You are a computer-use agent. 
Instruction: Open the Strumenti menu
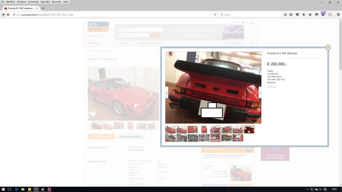[x=56, y=2]
